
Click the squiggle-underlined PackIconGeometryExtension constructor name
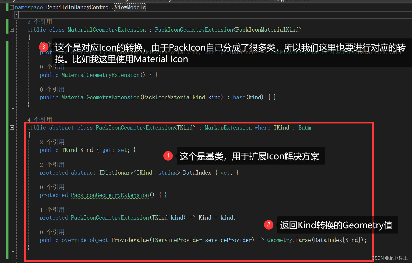pyautogui.click(x=110, y=195)
